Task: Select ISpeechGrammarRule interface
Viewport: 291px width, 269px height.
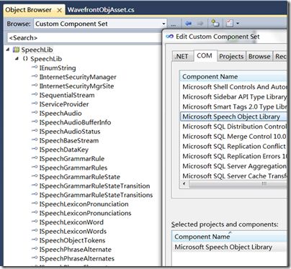Action: (x=72, y=159)
